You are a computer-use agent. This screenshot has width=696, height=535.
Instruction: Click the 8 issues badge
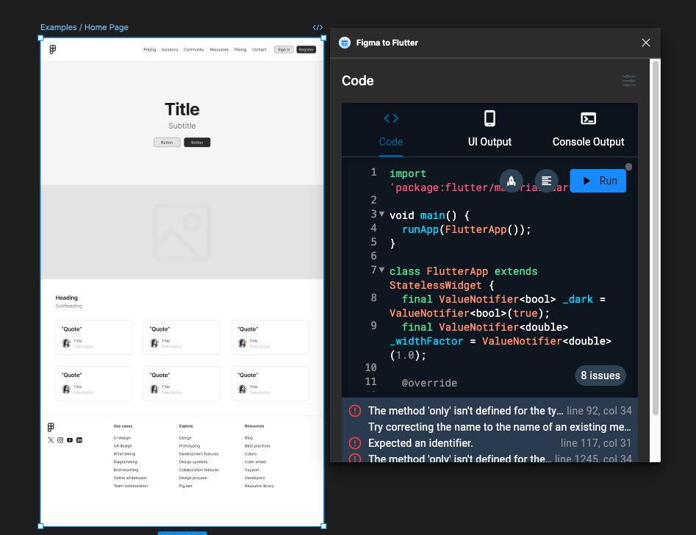pyautogui.click(x=600, y=376)
